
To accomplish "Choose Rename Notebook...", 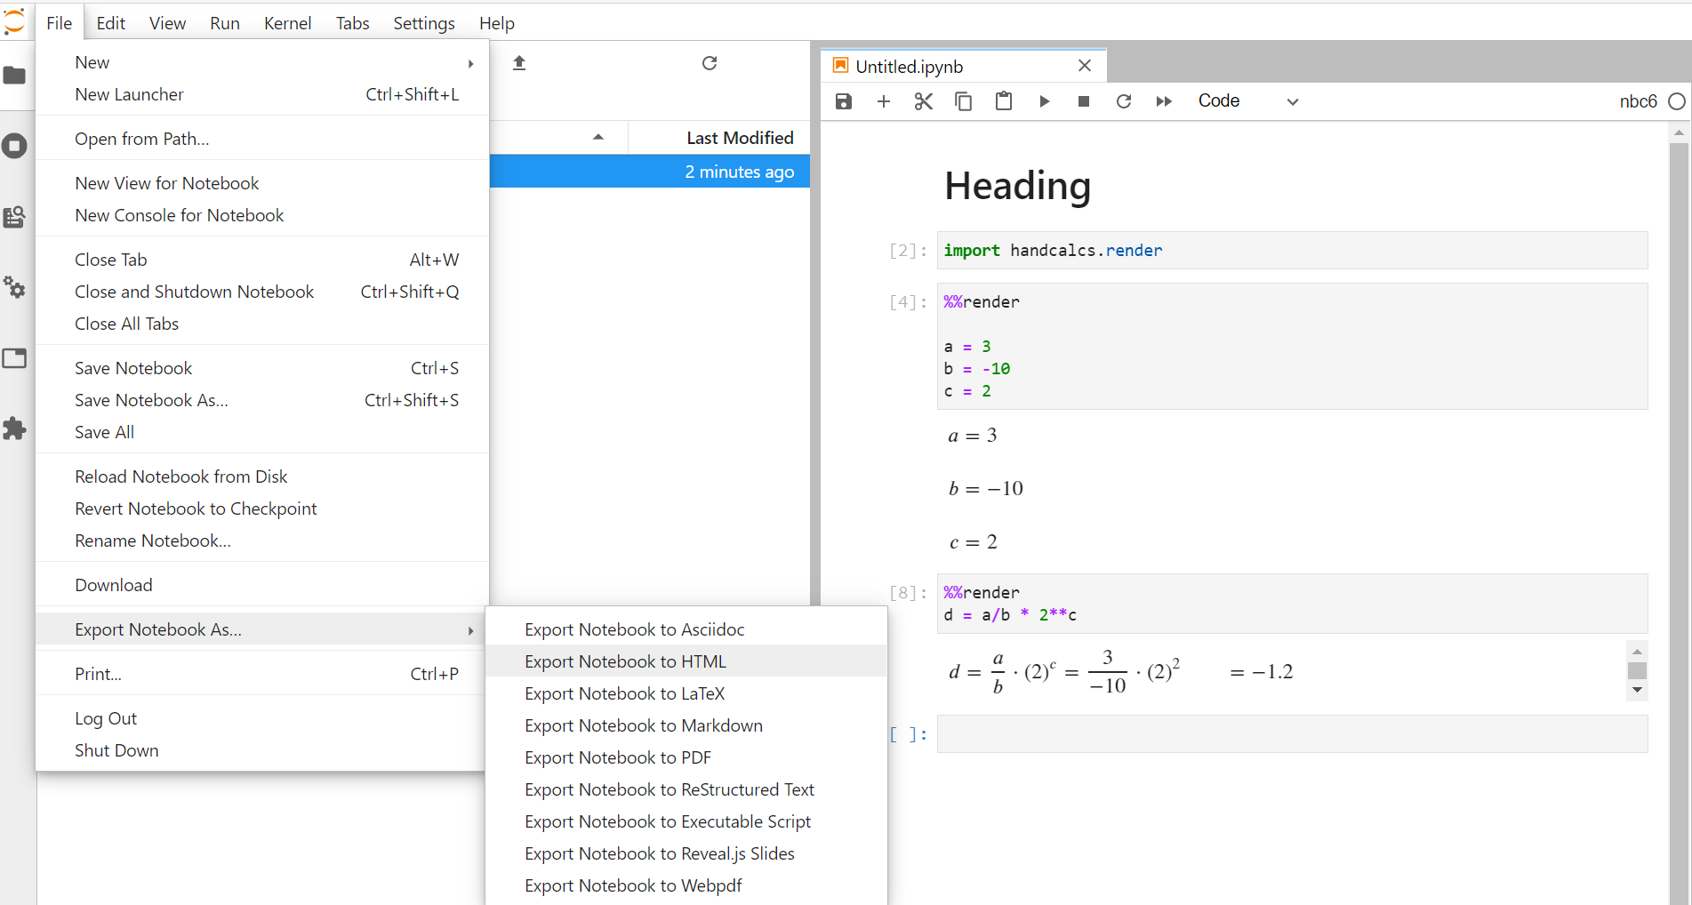I will click(x=262, y=541).
